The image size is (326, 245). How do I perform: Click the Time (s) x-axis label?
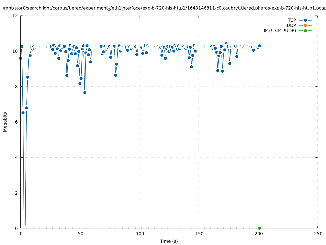click(x=169, y=241)
